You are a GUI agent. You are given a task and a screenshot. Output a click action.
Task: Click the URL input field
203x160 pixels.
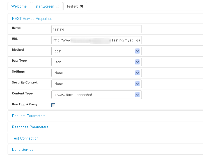(x=96, y=40)
